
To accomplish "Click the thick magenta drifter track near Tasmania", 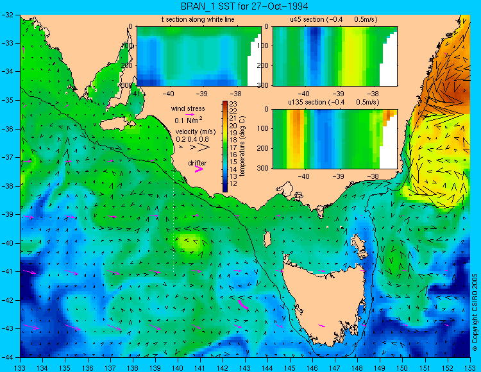I will coord(242,305).
